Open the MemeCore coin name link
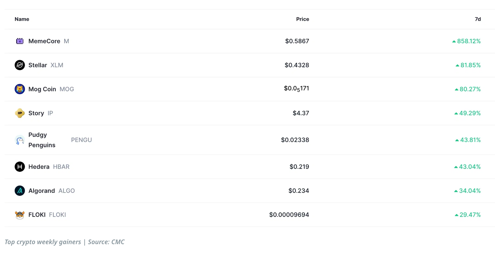Image resolution: width=495 pixels, height=262 pixels. [44, 41]
